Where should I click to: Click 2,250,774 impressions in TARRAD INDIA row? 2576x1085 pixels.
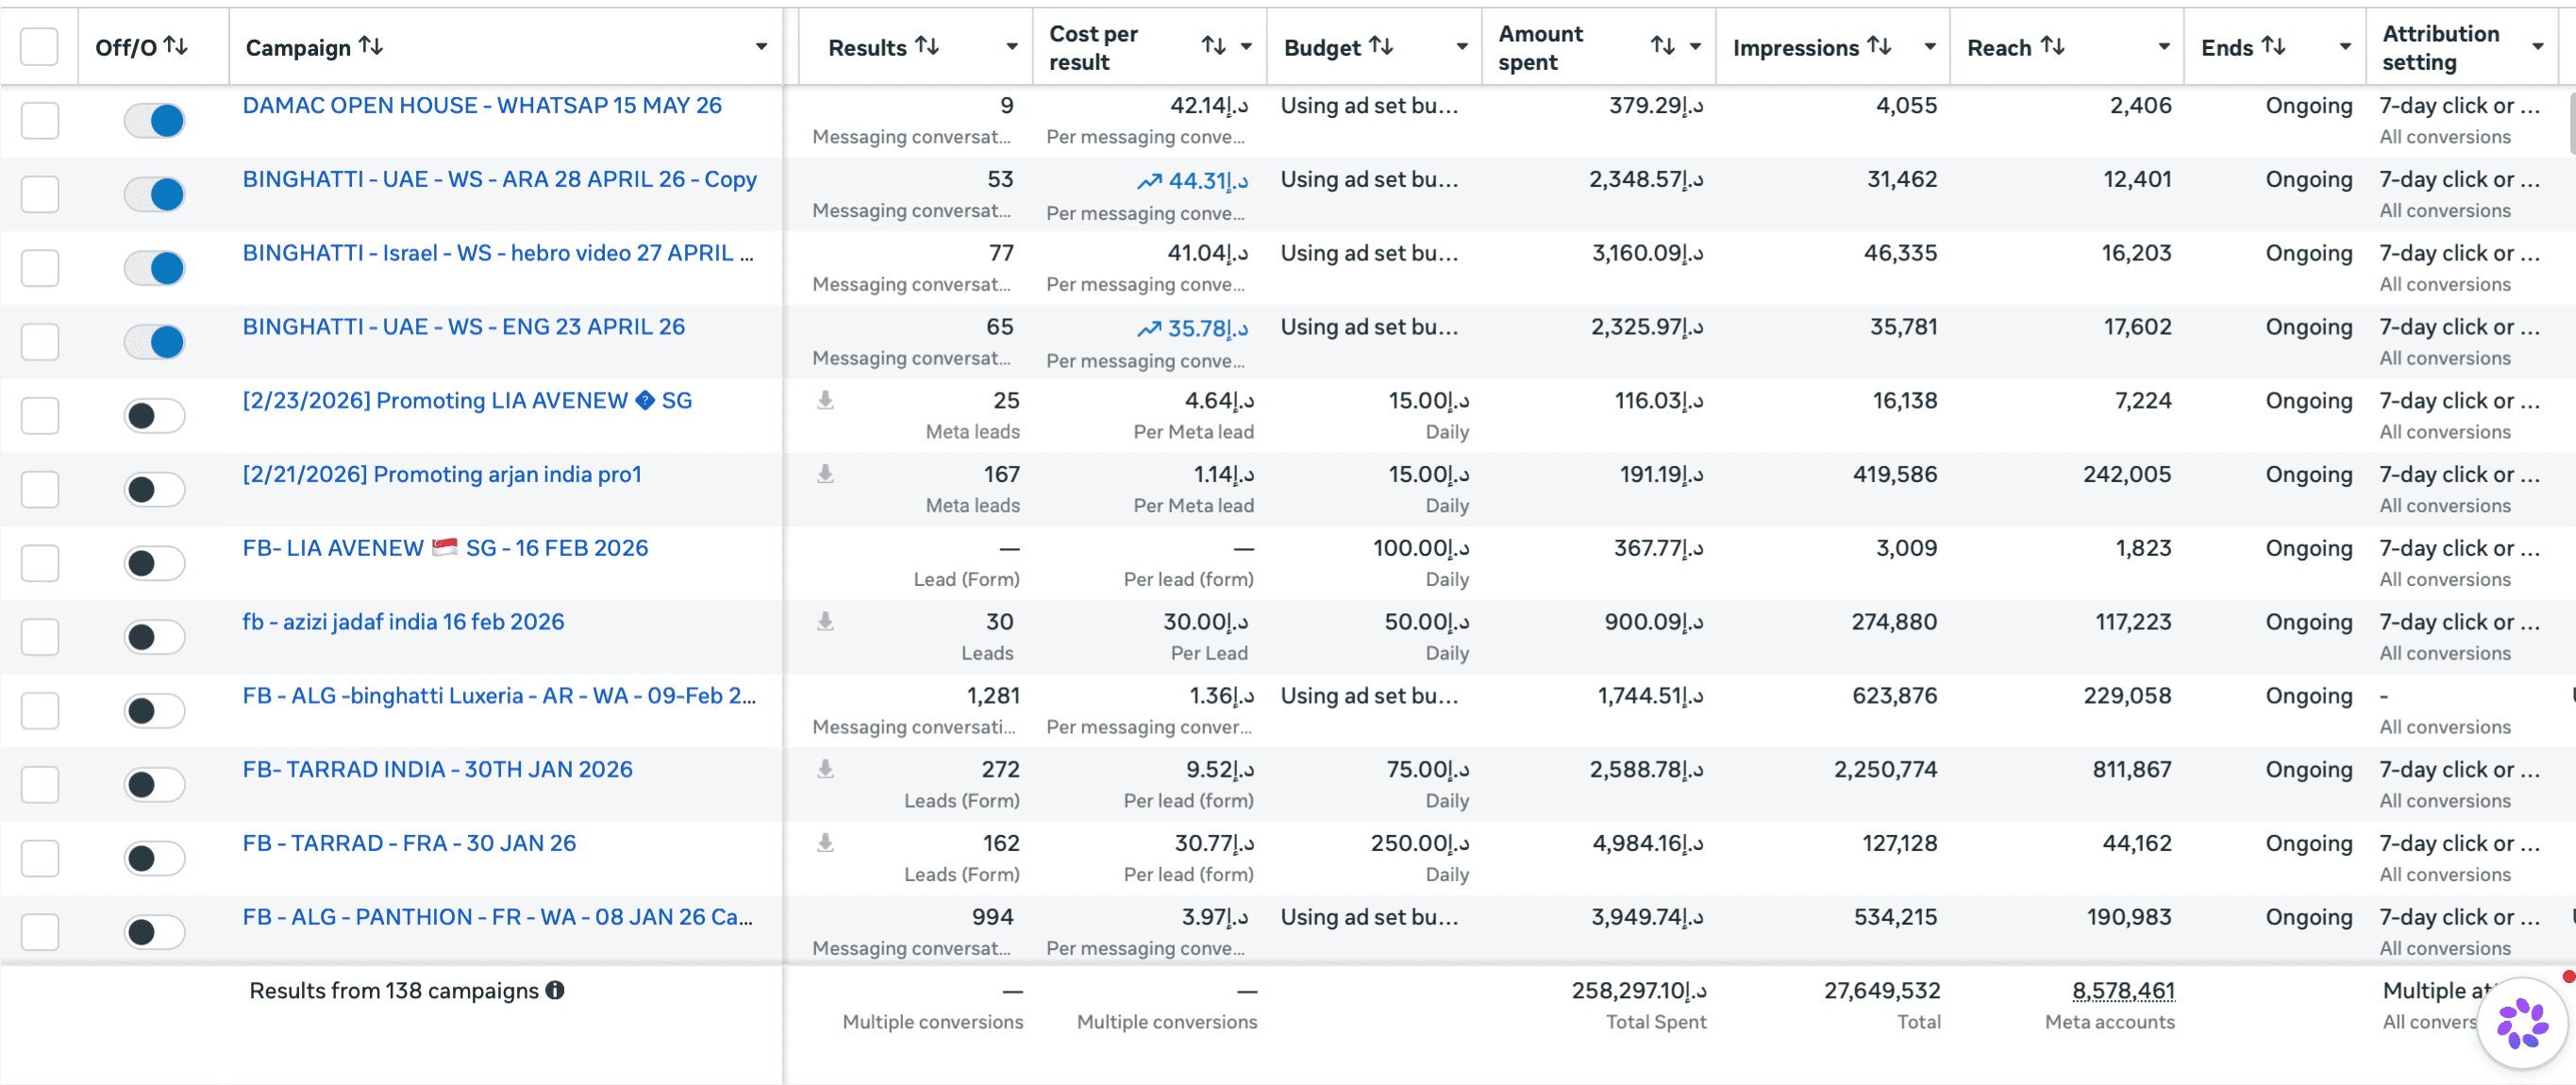[1885, 769]
